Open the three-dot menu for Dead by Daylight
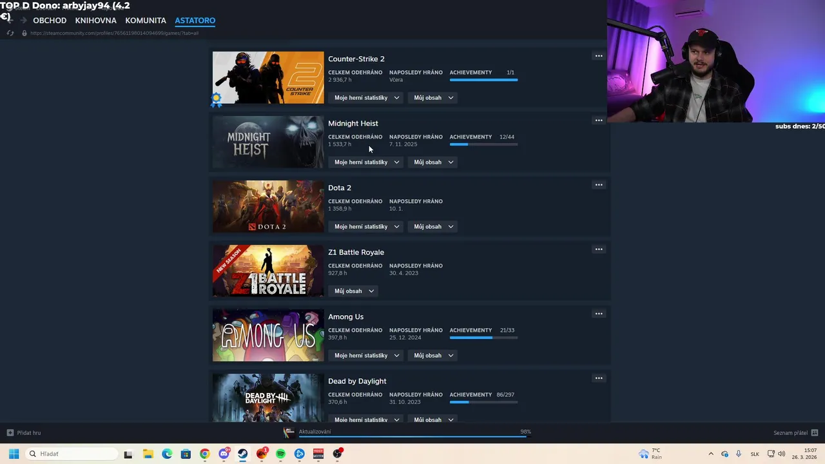Image resolution: width=825 pixels, height=464 pixels. pos(599,378)
